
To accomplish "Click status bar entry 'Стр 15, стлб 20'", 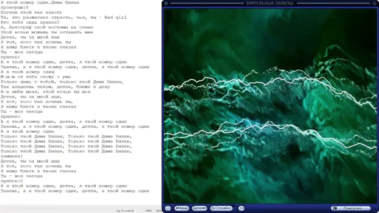I will (125, 211).
